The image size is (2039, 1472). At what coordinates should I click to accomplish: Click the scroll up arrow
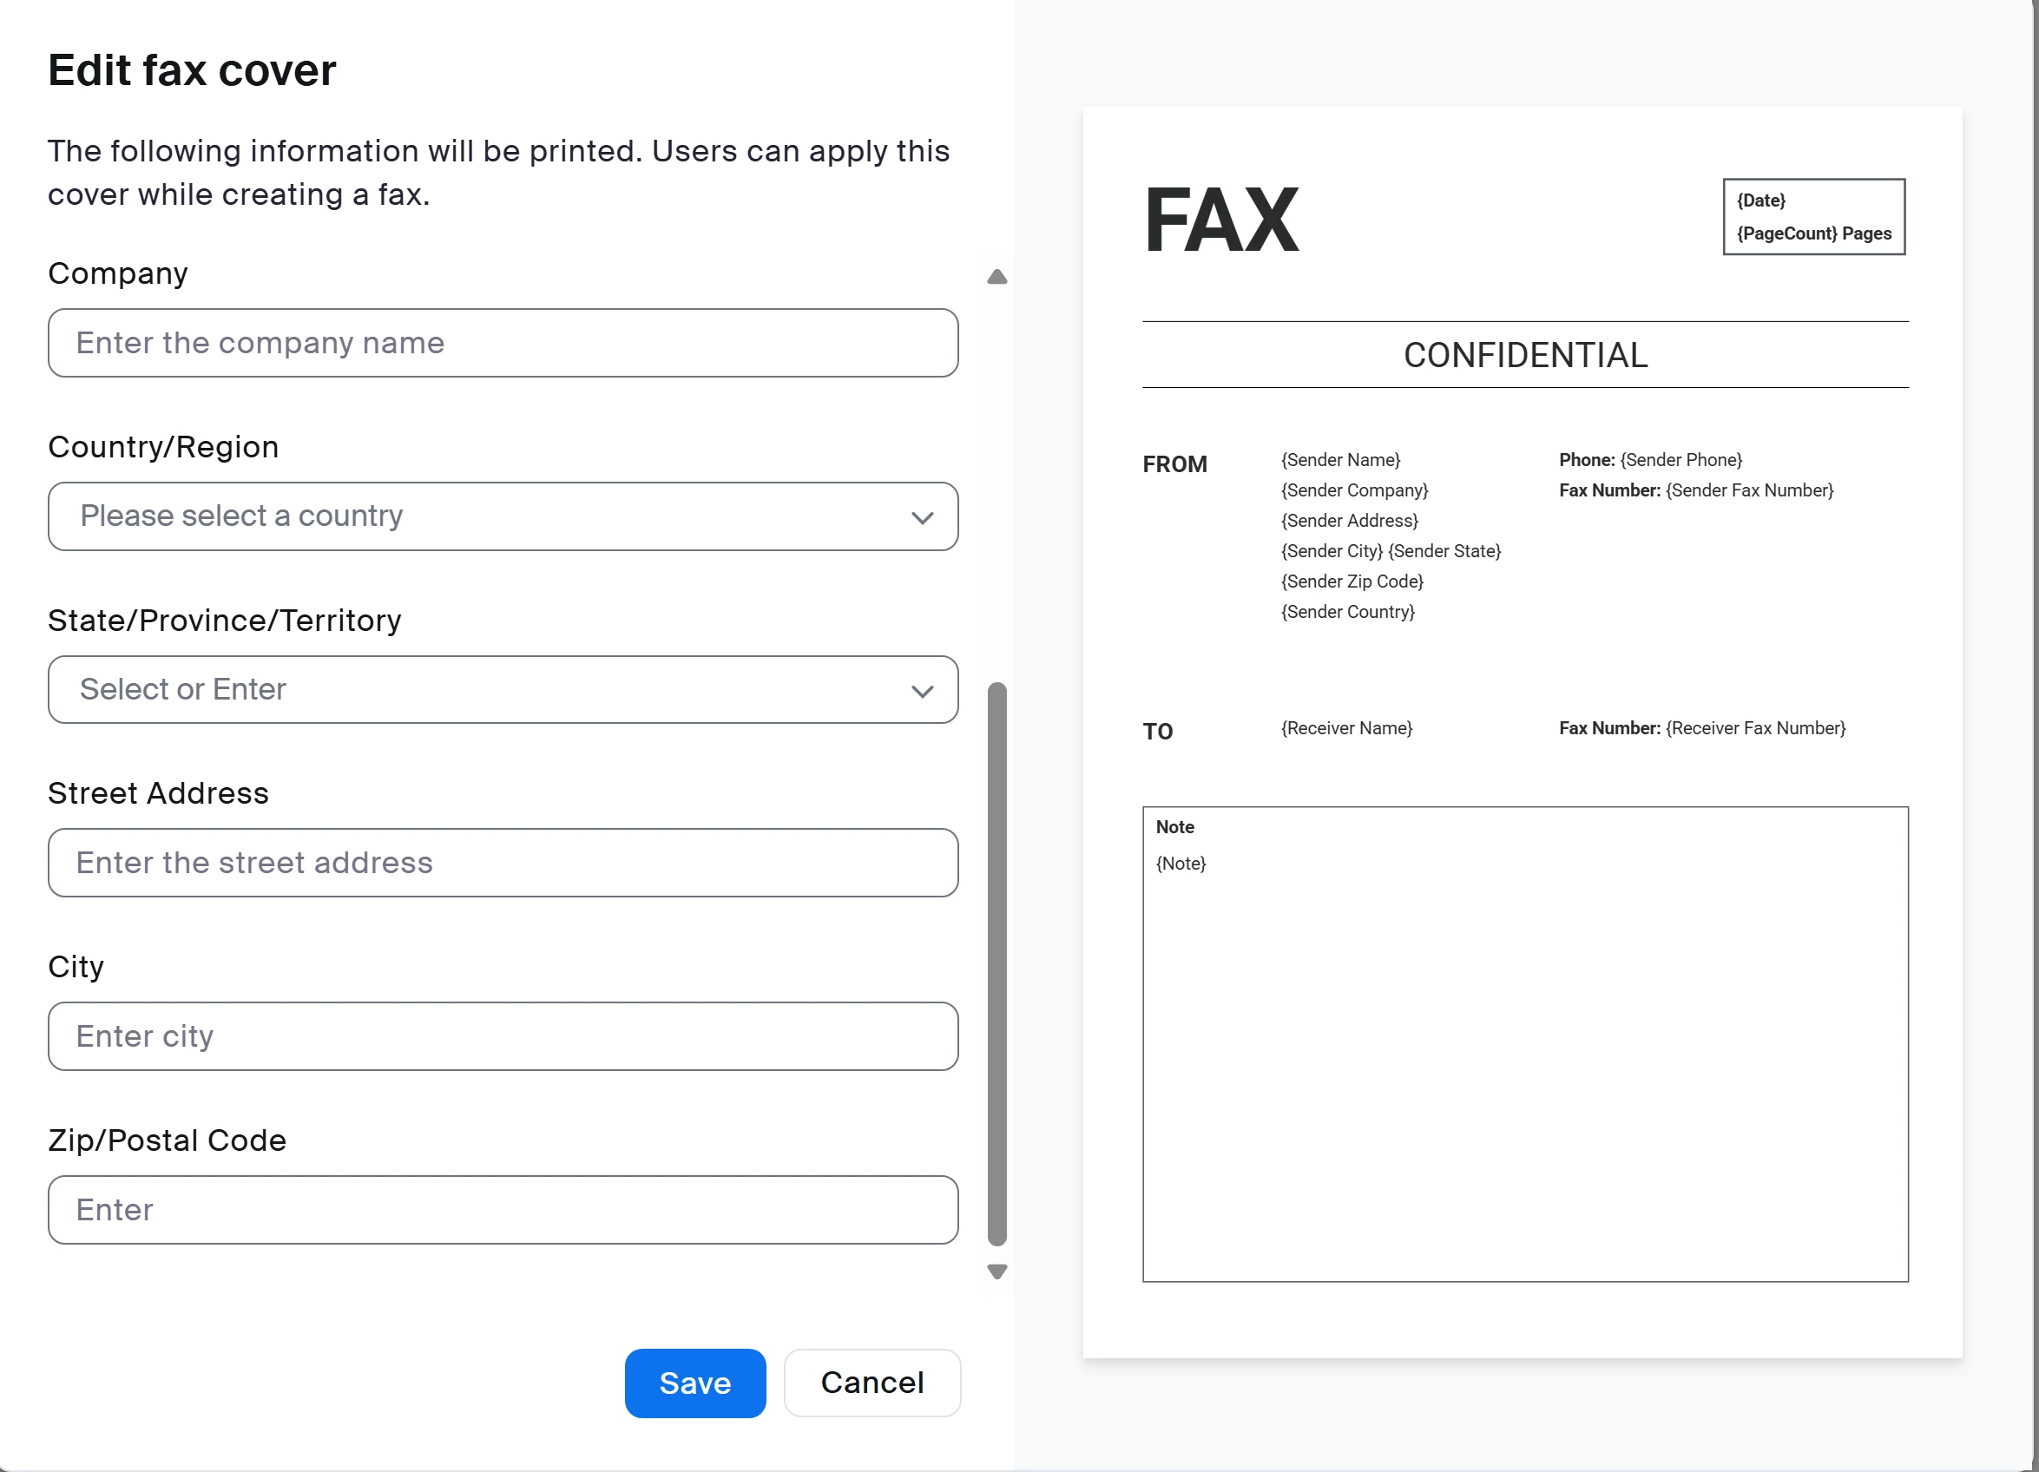tap(997, 277)
